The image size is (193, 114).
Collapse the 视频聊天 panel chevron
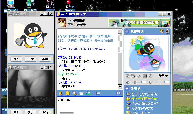point(127,32)
